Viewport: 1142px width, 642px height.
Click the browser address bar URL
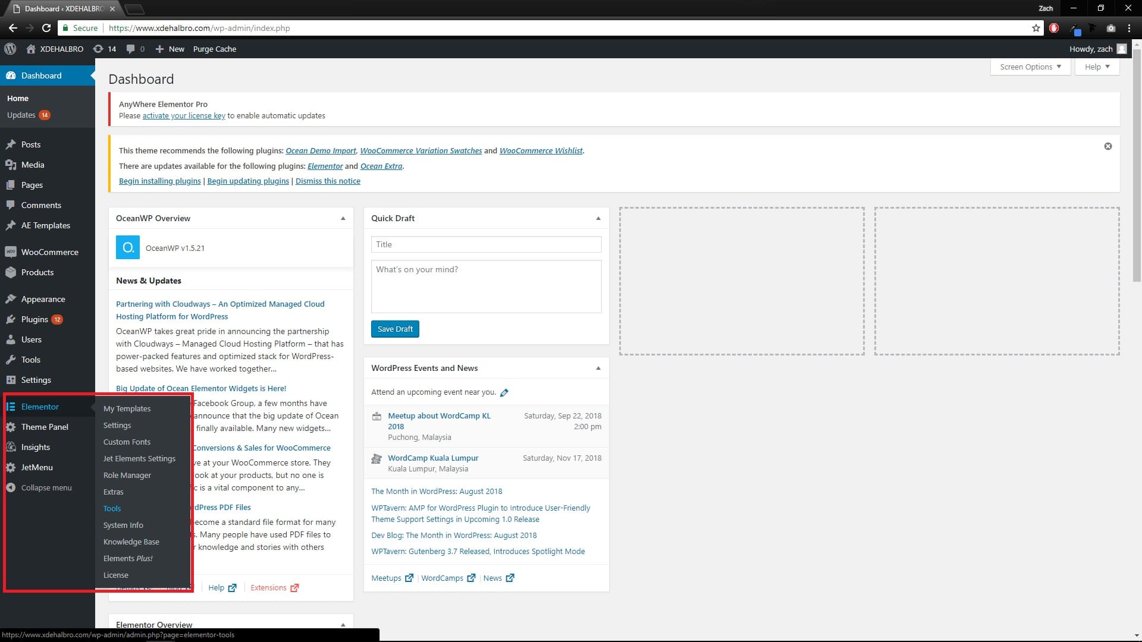tap(199, 28)
